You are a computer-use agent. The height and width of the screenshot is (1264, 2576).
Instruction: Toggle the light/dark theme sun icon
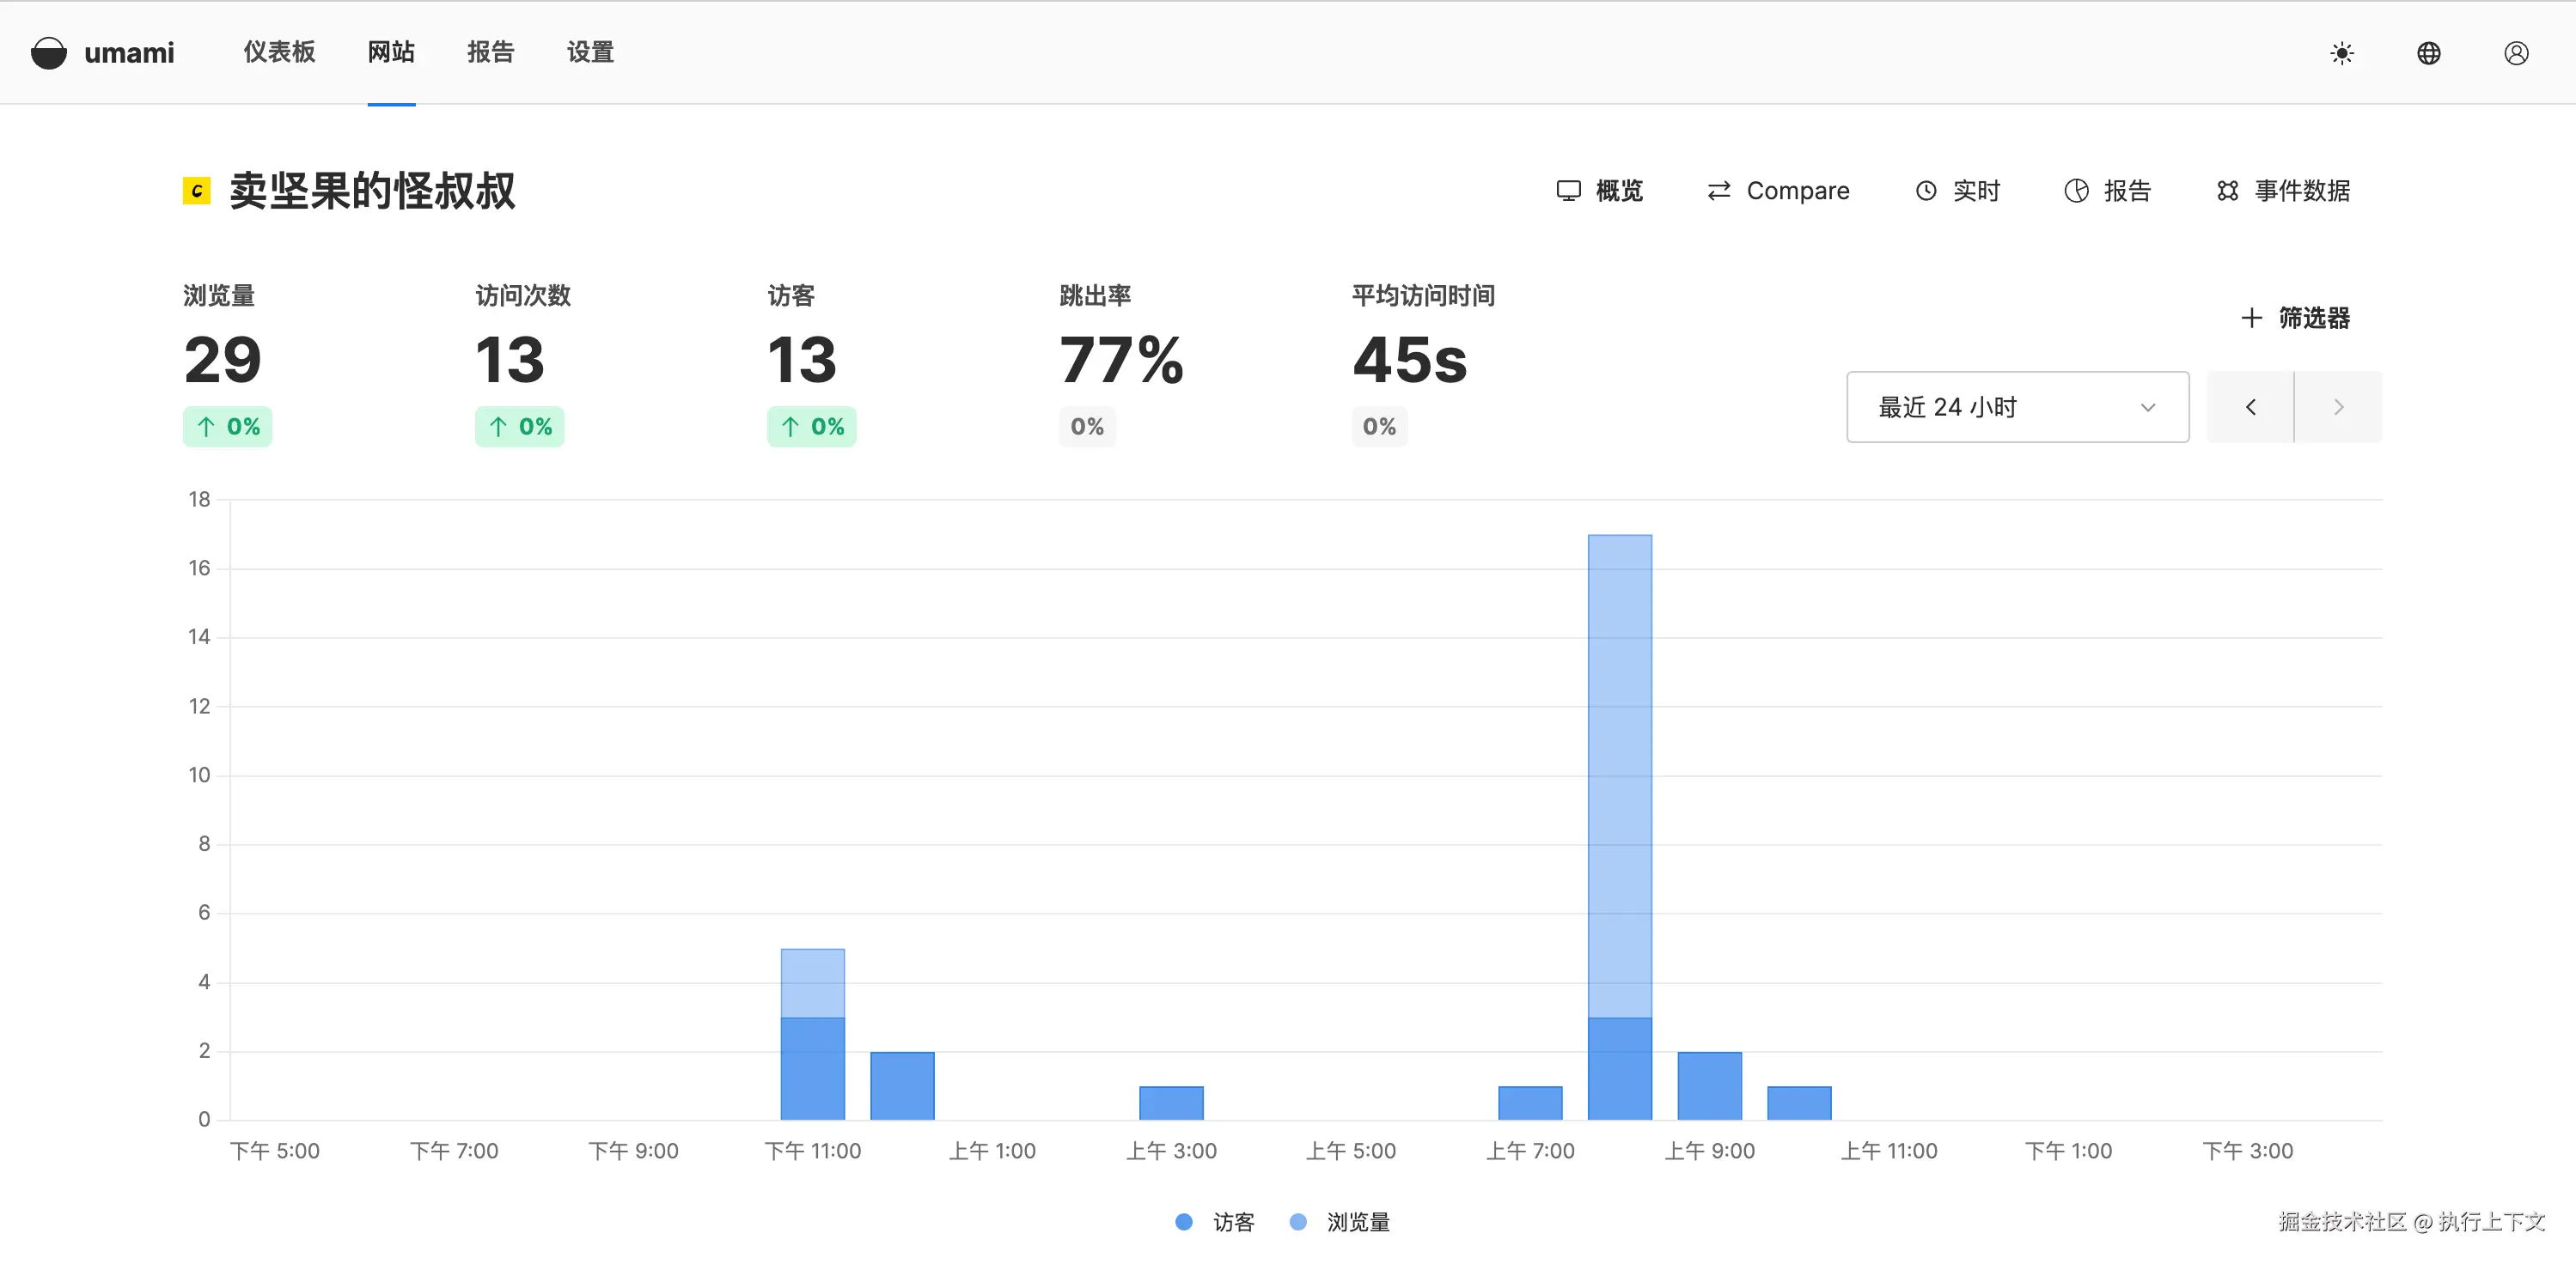(2341, 53)
